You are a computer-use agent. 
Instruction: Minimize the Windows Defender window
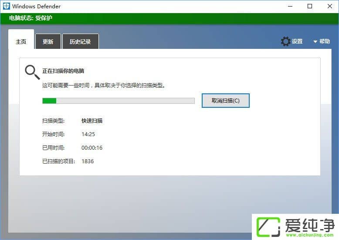(x=290, y=7)
